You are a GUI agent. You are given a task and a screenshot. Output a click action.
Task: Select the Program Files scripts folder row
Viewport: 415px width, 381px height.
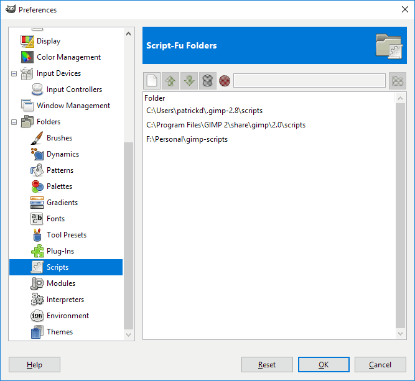[x=226, y=125]
